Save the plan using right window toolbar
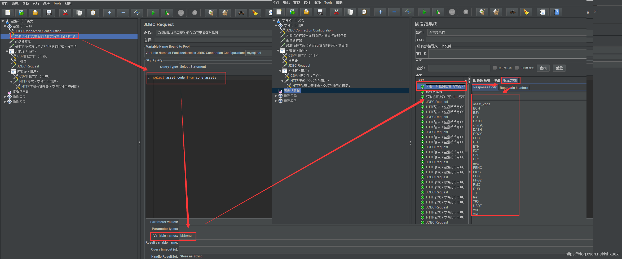 [x=320, y=12]
